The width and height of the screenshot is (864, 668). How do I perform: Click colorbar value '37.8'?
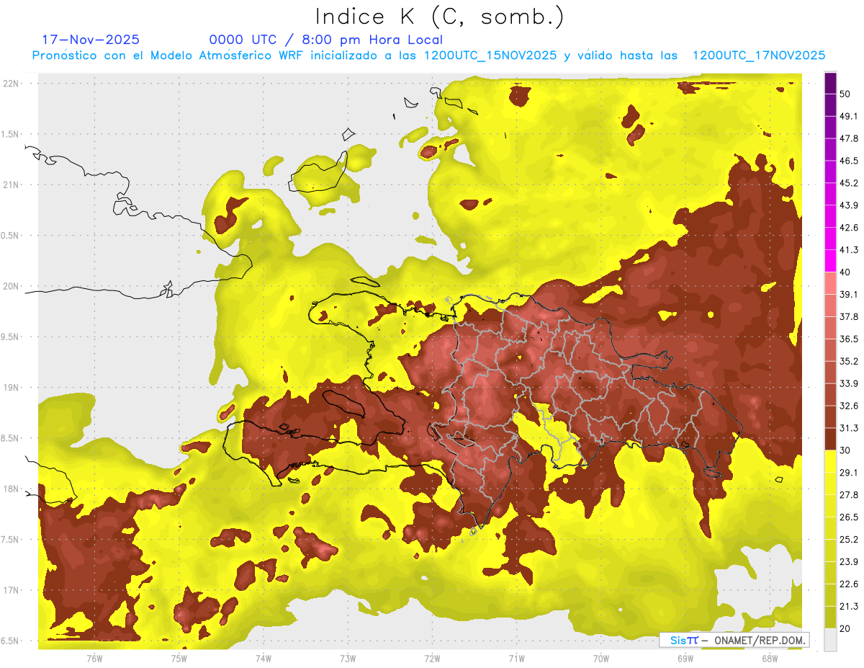[x=849, y=317]
